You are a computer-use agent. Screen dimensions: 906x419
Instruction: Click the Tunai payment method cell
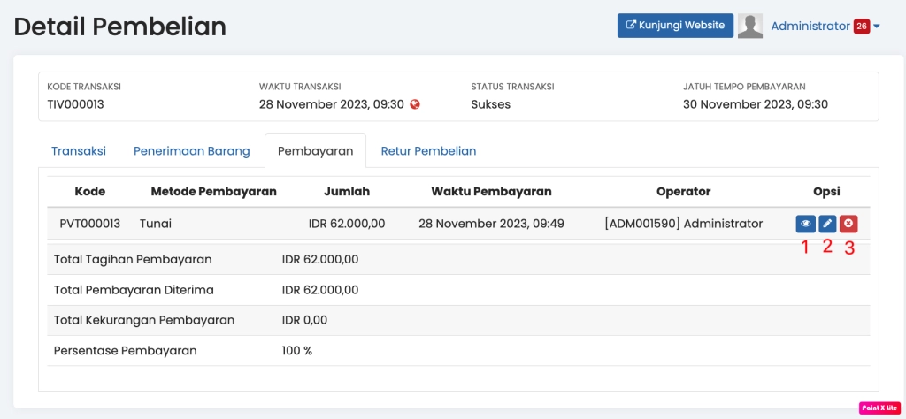tap(154, 224)
